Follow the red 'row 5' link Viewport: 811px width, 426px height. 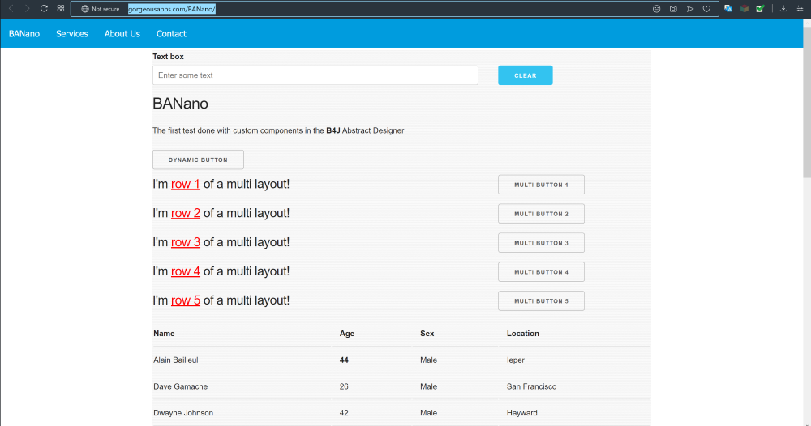(186, 300)
